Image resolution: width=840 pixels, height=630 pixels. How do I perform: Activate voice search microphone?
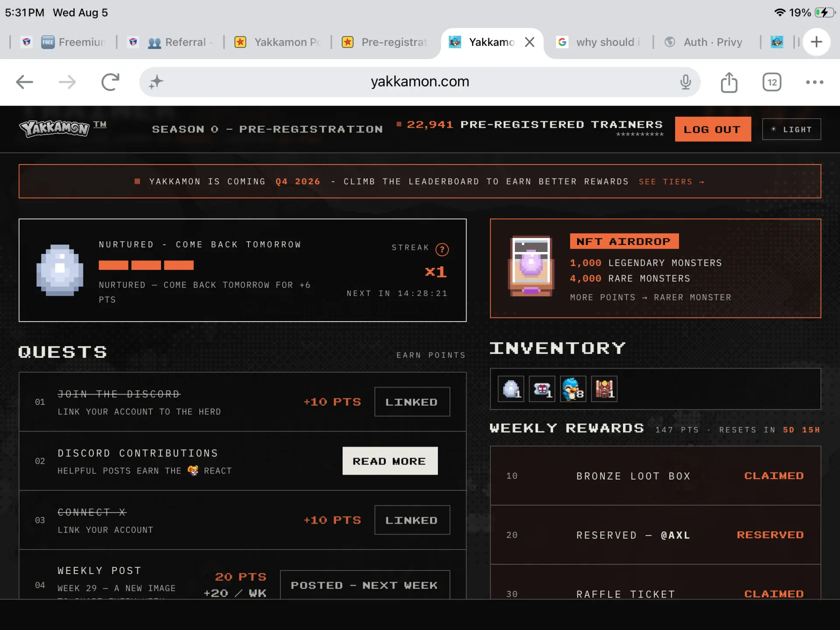[x=686, y=82]
